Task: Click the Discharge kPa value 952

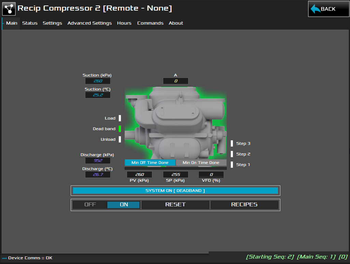Action: point(98,161)
